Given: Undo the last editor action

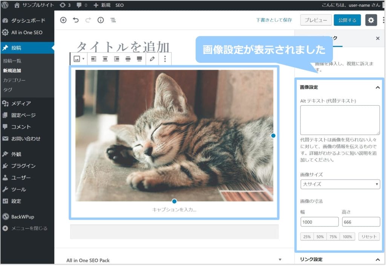Looking at the screenshot, I should point(76,20).
